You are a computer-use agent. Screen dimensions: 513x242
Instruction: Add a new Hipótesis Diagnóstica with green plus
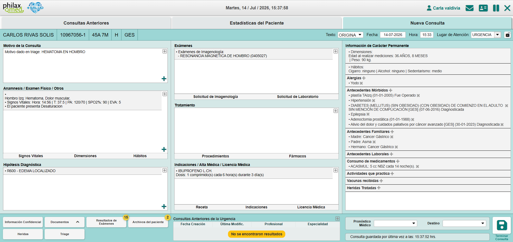point(164,207)
